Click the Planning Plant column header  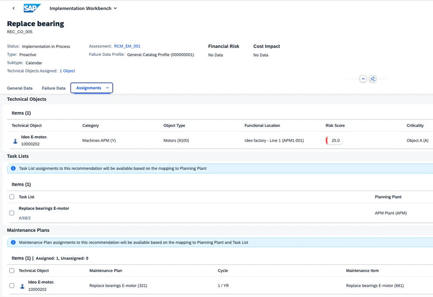point(388,197)
